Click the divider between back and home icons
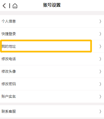 coord(10,6)
